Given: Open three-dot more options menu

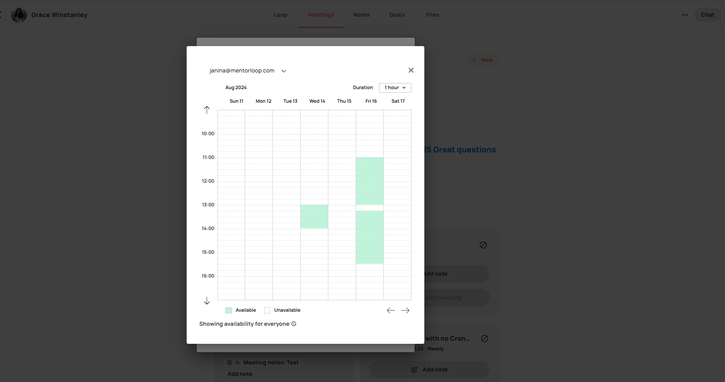Looking at the screenshot, I should pos(685,15).
